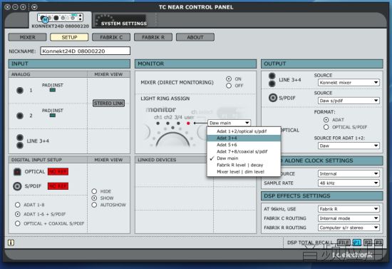Click the STEREO LINK button
The height and width of the screenshot is (269, 392).
[x=109, y=103]
